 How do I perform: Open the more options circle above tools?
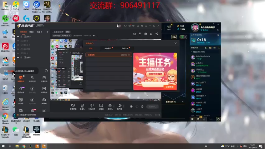(x=46, y=71)
